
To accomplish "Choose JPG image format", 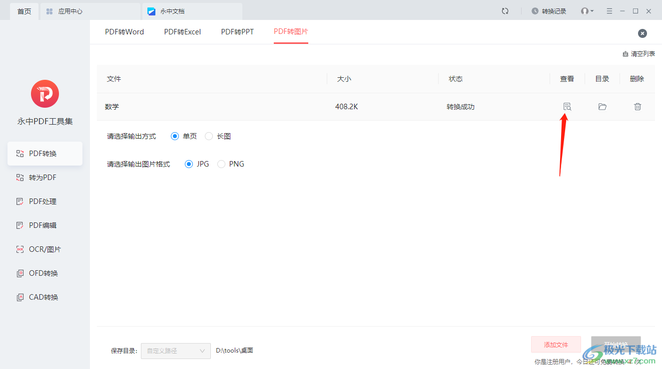I will click(x=189, y=164).
